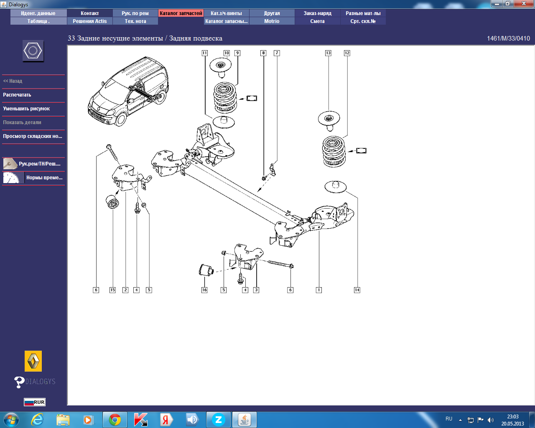Click Уменьшить рисунок to shrink drawing
535x428 pixels.
pyautogui.click(x=33, y=109)
